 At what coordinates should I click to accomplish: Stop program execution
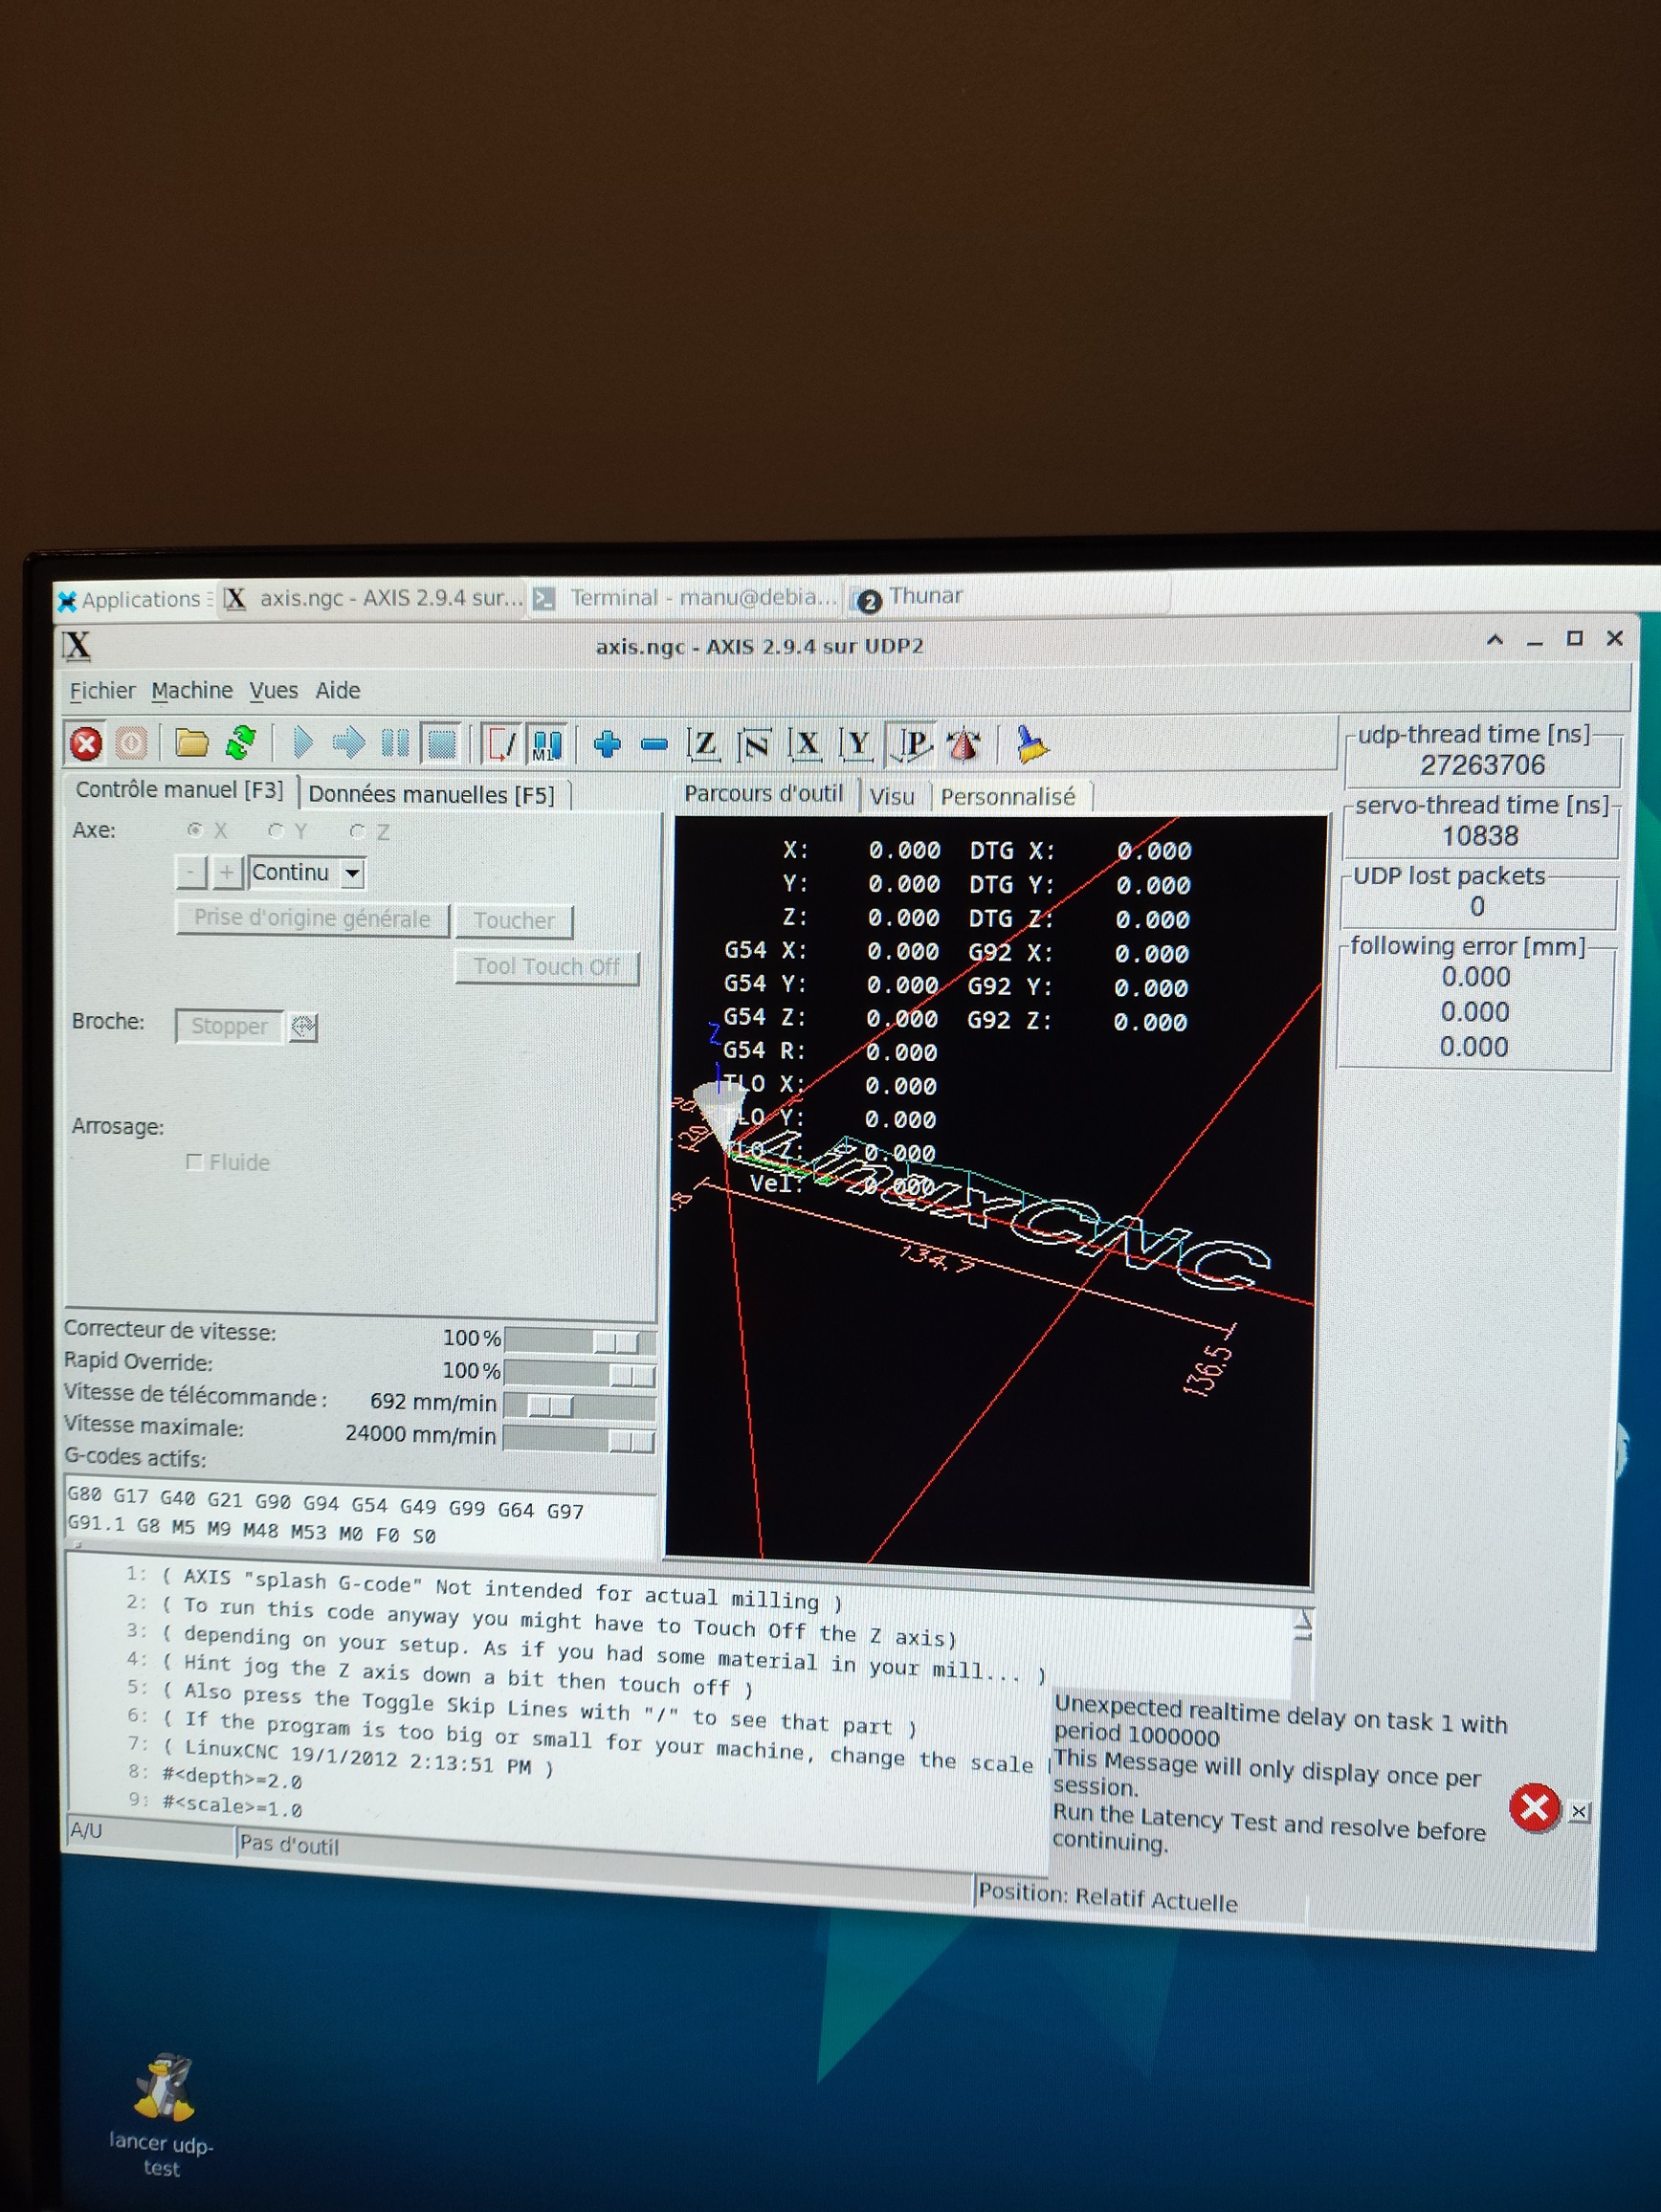click(x=440, y=742)
